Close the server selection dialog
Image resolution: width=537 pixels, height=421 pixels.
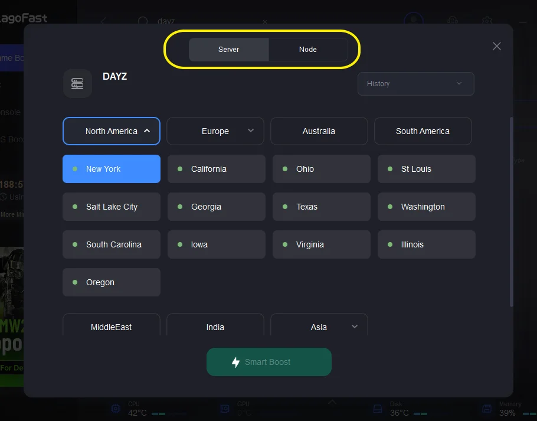pos(497,46)
